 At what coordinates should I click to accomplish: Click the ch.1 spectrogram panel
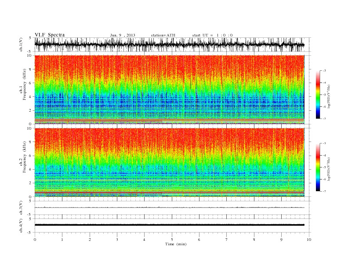click(170, 90)
